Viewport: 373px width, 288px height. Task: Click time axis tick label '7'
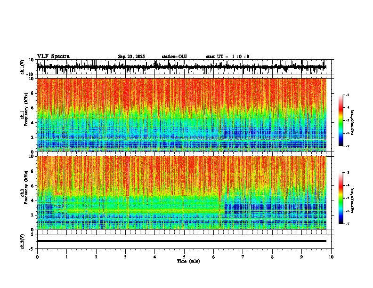[243, 257]
